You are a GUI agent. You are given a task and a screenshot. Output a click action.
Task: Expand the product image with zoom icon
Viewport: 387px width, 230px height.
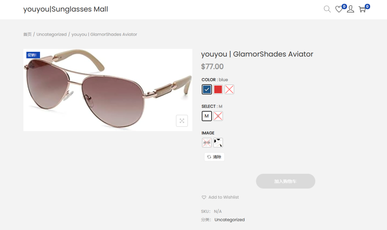[182, 120]
